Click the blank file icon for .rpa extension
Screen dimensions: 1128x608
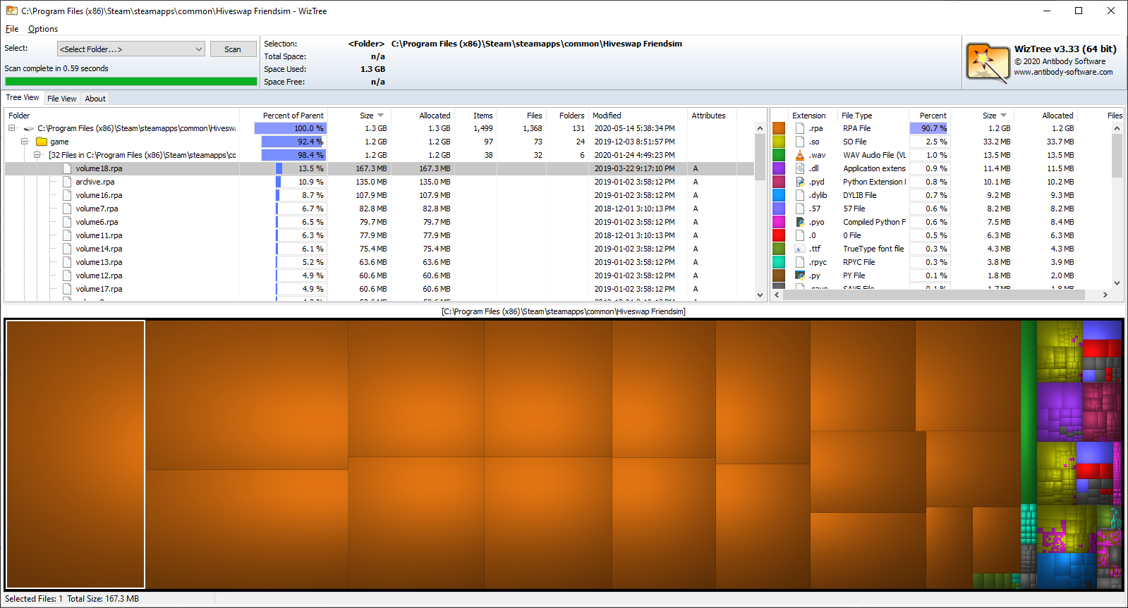(x=800, y=128)
